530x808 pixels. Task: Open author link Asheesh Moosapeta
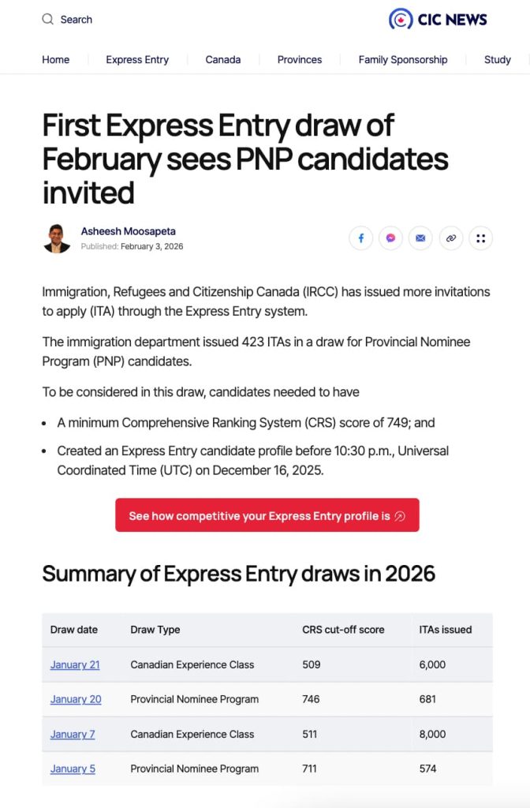pyautogui.click(x=129, y=231)
